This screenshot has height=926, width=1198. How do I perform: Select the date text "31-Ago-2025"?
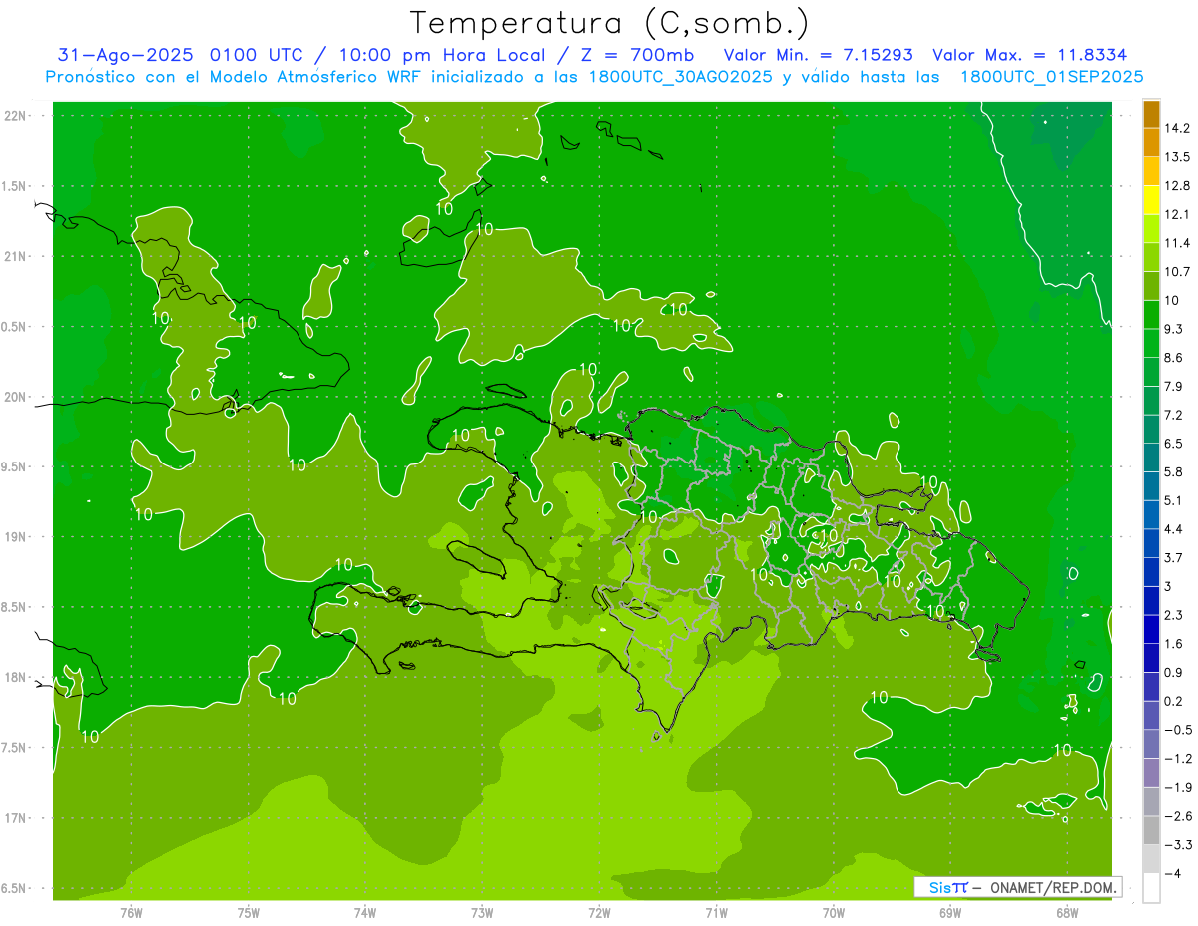click(126, 55)
